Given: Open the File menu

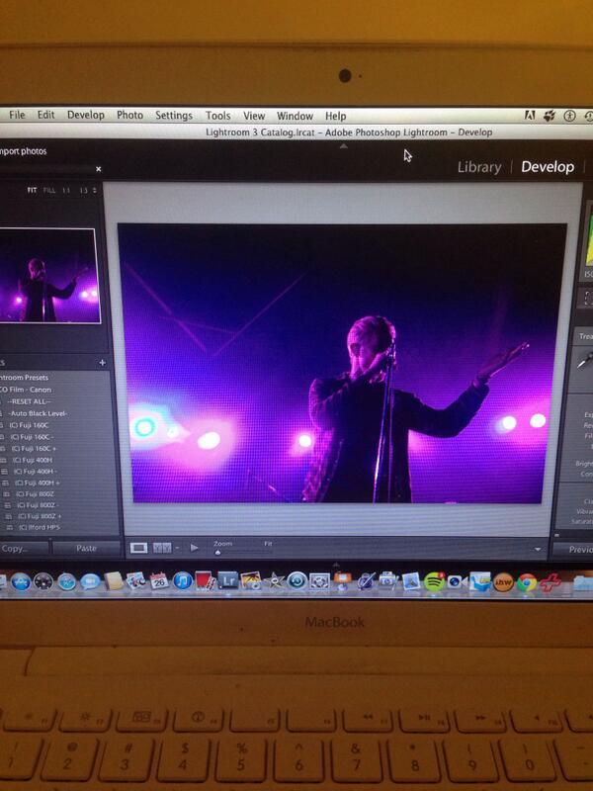Looking at the screenshot, I should pos(17,115).
